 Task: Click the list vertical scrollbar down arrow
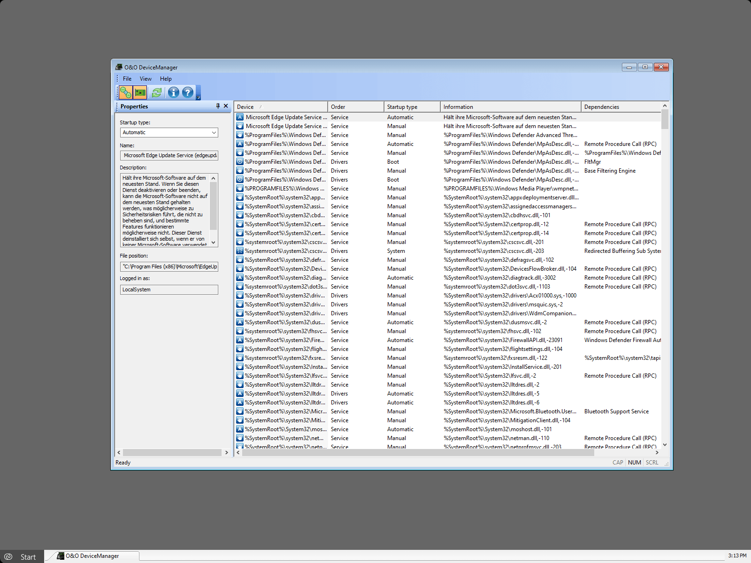pos(665,445)
